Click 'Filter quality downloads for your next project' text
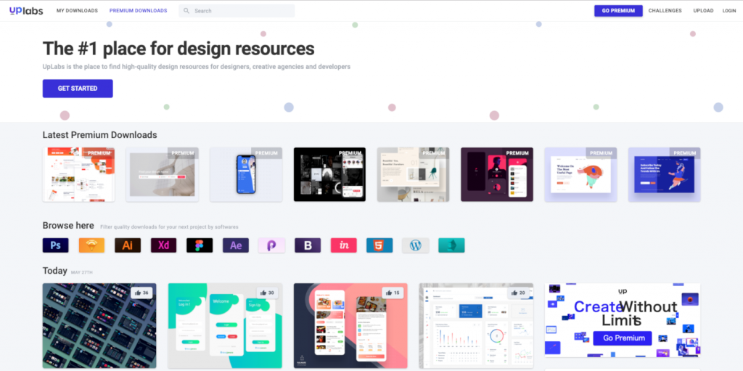This screenshot has height=371, width=743. [169, 227]
